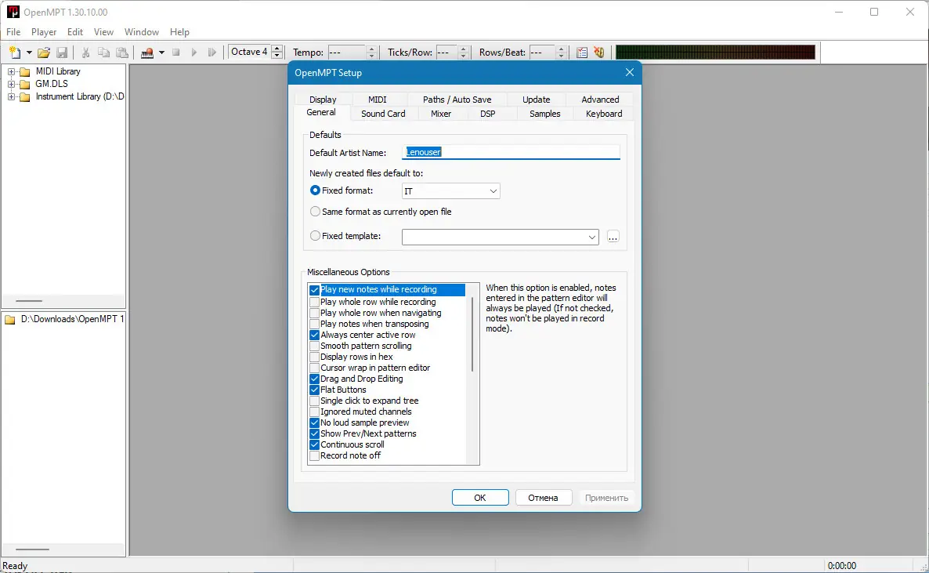The height and width of the screenshot is (573, 929).
Task: Click the Play song button
Action: (193, 53)
